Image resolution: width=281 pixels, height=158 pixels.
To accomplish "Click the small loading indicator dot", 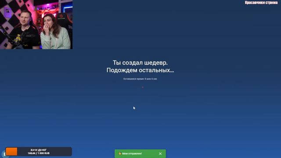I will point(143,87).
